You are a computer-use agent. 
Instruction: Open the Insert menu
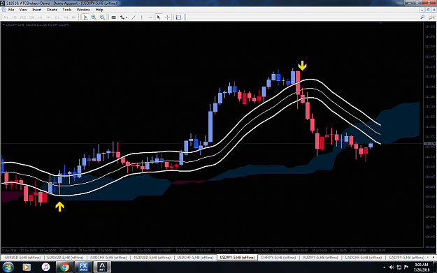click(37, 10)
